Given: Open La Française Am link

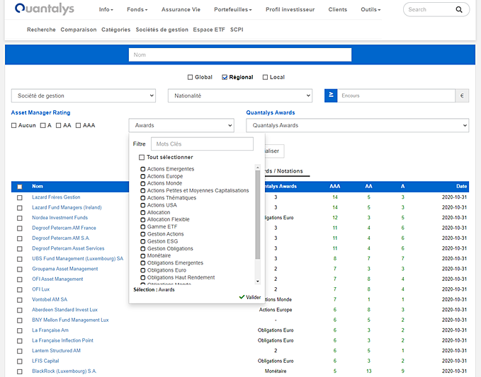Looking at the screenshot, I should tap(50, 330).
